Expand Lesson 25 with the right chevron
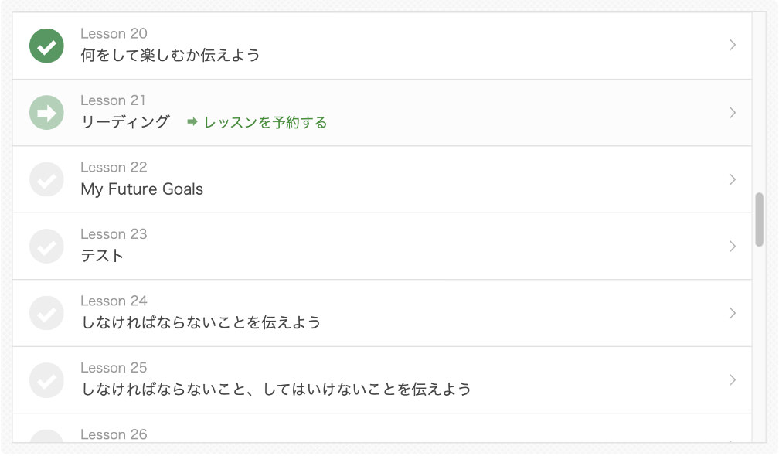 pos(732,380)
